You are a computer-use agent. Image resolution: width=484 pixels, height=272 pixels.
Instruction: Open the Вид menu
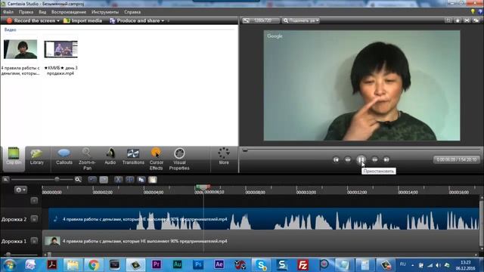point(42,12)
